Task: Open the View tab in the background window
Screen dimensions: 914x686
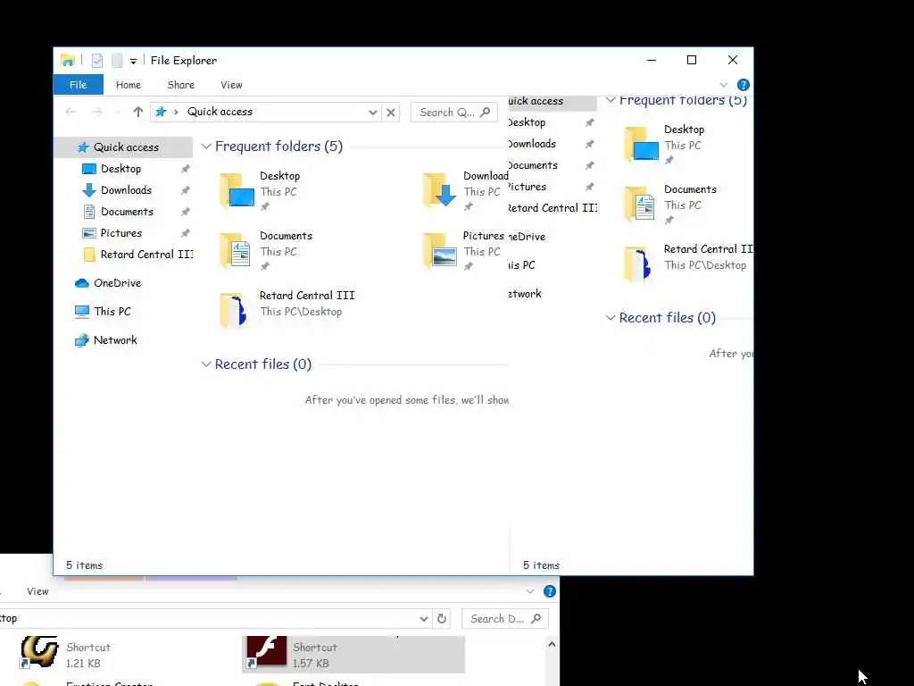Action: pyautogui.click(x=37, y=591)
